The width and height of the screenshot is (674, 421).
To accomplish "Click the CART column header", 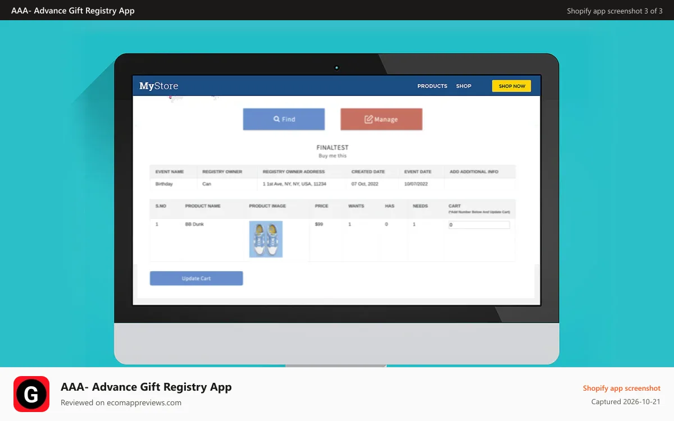I will 454,206.
